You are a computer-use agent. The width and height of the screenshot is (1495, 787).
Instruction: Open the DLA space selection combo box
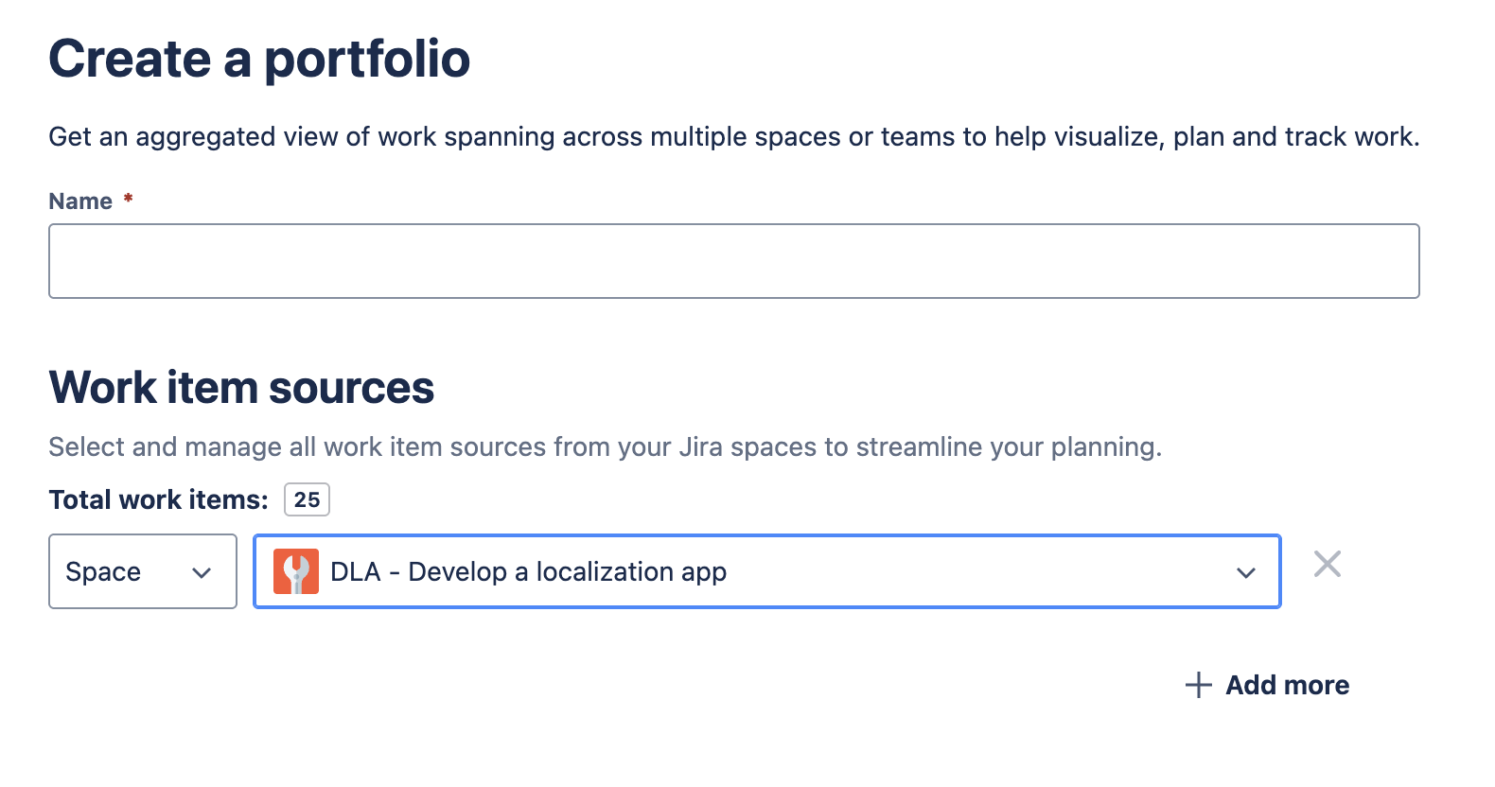coord(766,571)
